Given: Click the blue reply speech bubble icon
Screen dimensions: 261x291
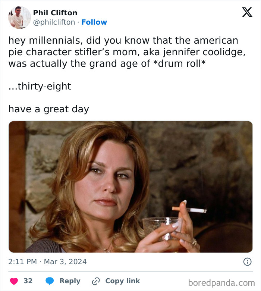Looking at the screenshot, I should coord(50,281).
